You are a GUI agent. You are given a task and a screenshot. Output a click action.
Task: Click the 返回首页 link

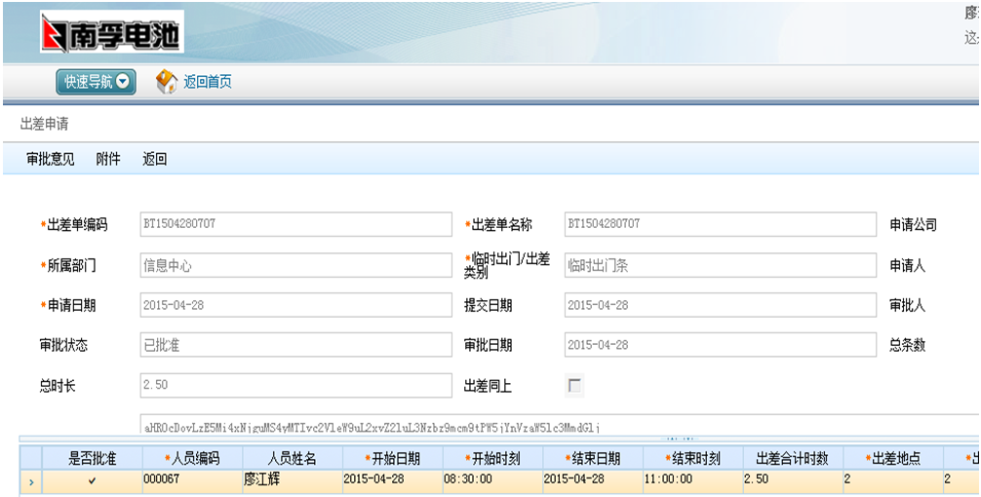(208, 82)
